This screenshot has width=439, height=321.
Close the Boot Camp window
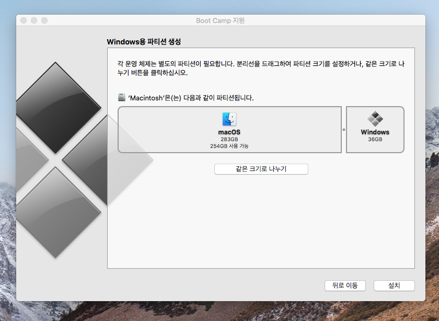coord(24,20)
